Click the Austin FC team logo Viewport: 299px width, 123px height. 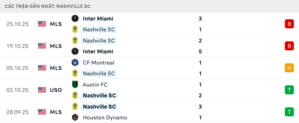pyautogui.click(x=75, y=85)
